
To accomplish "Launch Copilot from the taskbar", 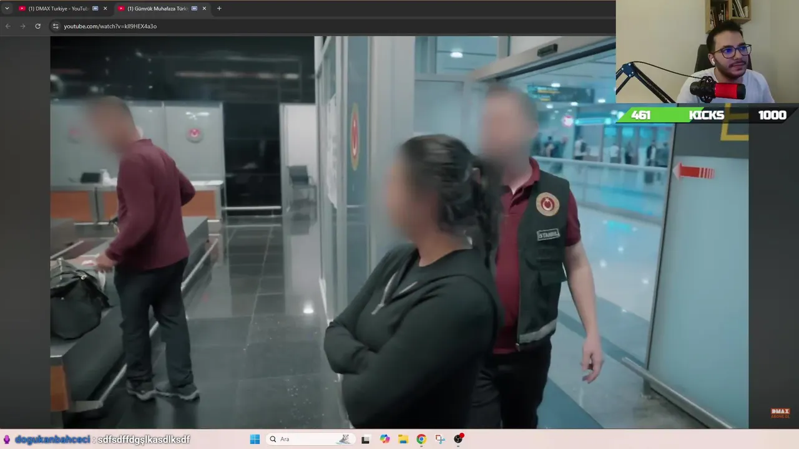I will coord(385,439).
